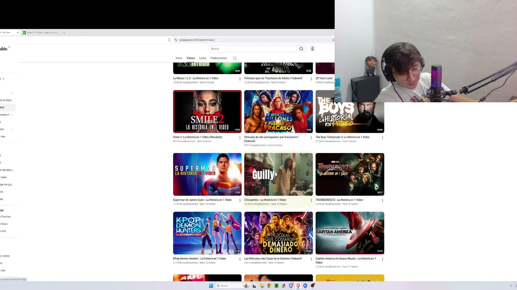
Task: Open three-dot menu for KPop Demon Hunters
Action: coord(240,259)
